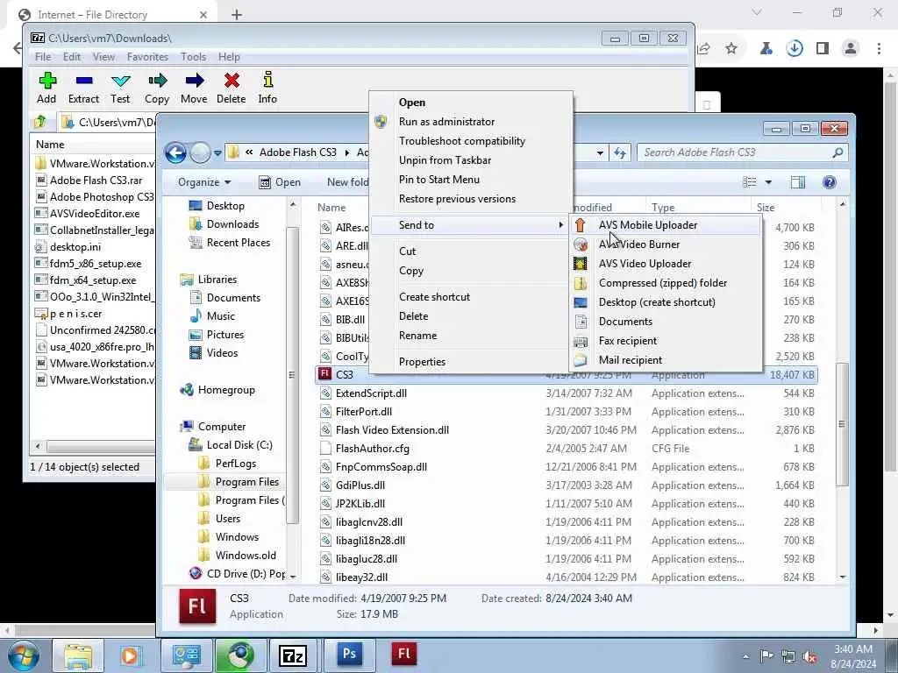
Task: Open 7-Zip from the taskbar
Action: pos(293,655)
